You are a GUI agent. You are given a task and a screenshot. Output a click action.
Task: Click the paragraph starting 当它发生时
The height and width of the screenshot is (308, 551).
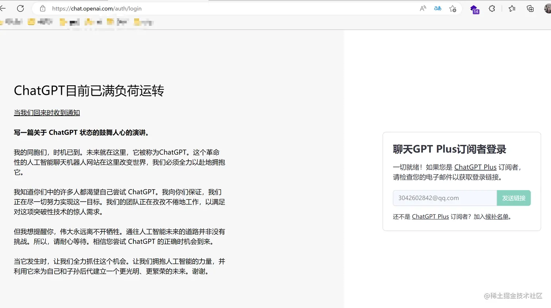[x=120, y=266]
